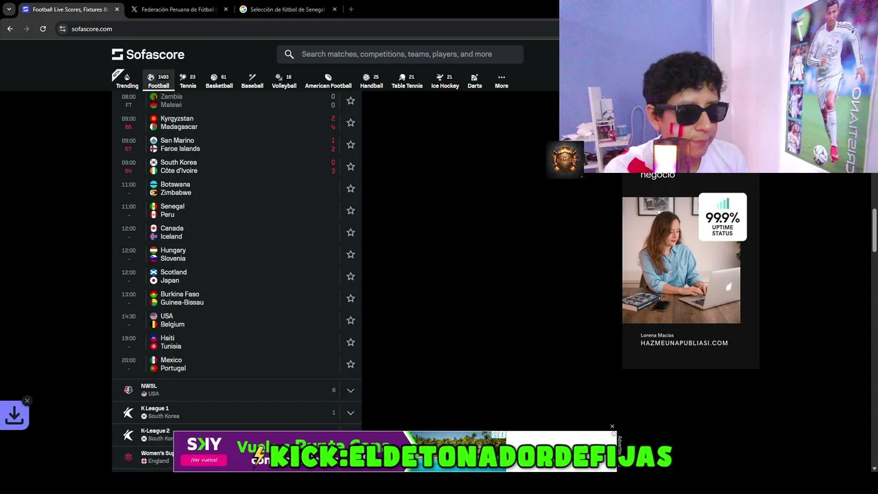Switch to the Tennis tab
878x494 pixels.
(x=188, y=81)
